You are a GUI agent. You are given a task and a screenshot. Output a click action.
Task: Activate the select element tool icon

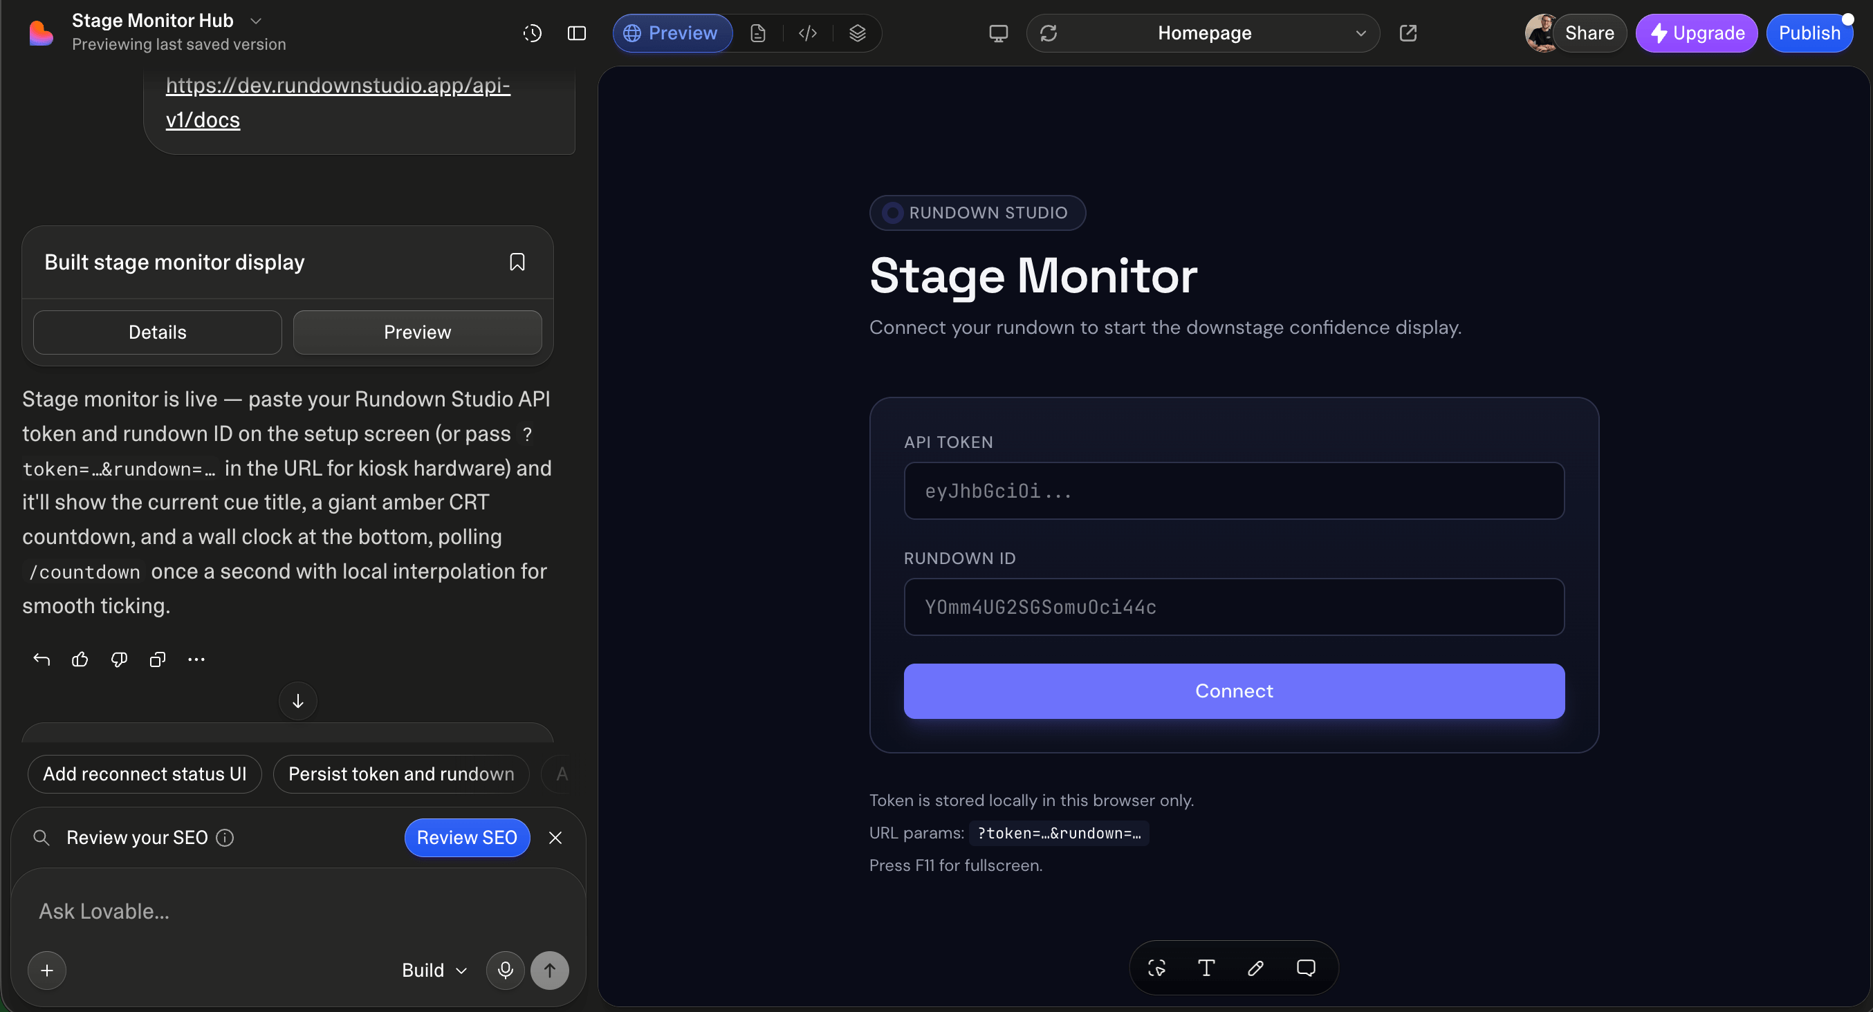pyautogui.click(x=1156, y=968)
